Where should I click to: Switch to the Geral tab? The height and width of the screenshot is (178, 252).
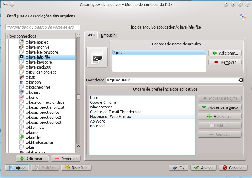pyautogui.click(x=91, y=35)
